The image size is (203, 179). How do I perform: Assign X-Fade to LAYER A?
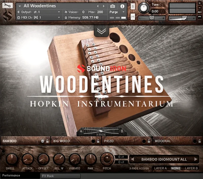160,168
